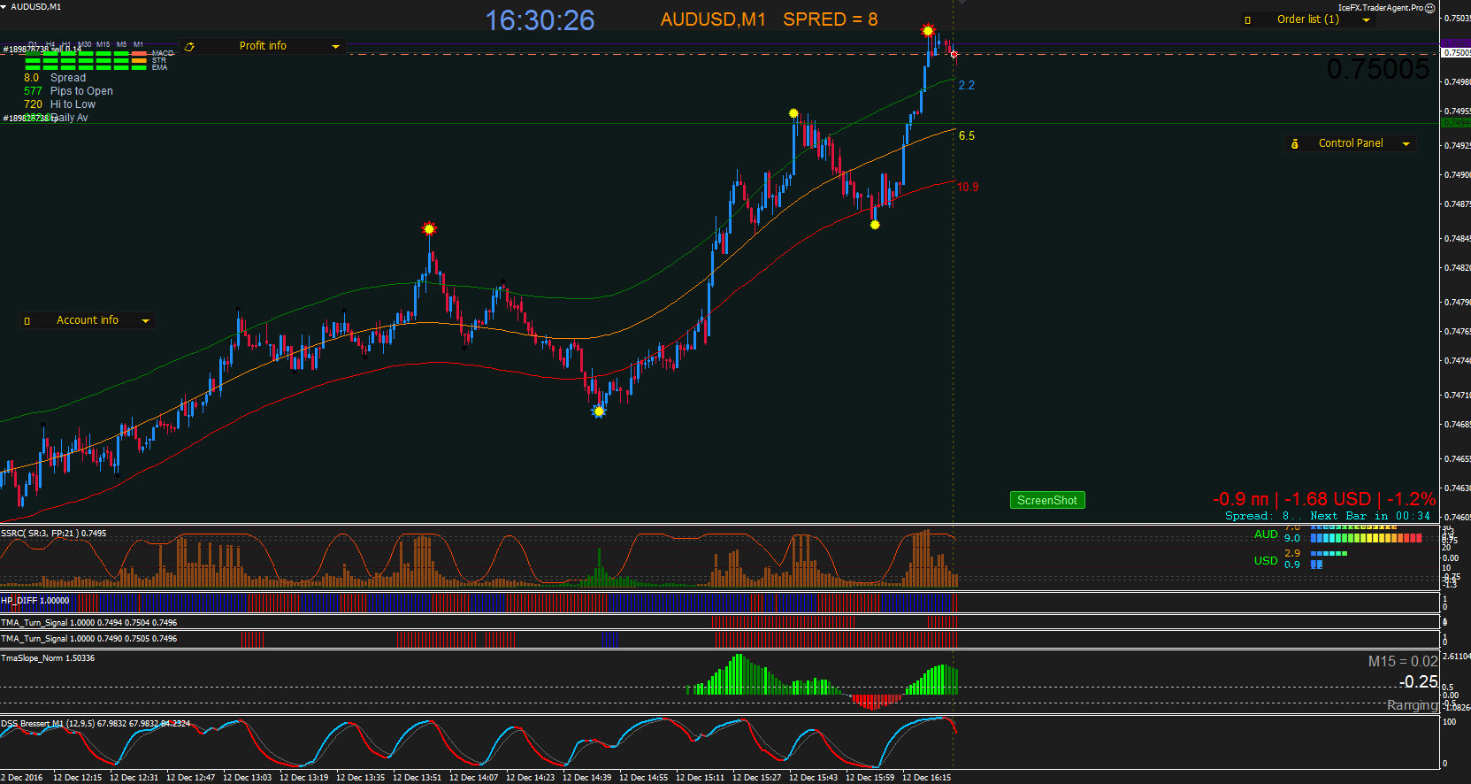This screenshot has height=784, width=1471.
Task: Click the HP_DIFF 1.00000 indicator label
Action: (34, 601)
